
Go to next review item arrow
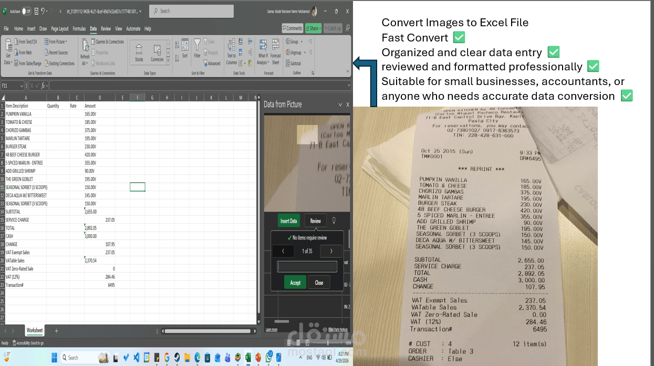(x=331, y=251)
